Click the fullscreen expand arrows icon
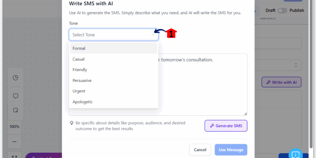 pos(14,156)
